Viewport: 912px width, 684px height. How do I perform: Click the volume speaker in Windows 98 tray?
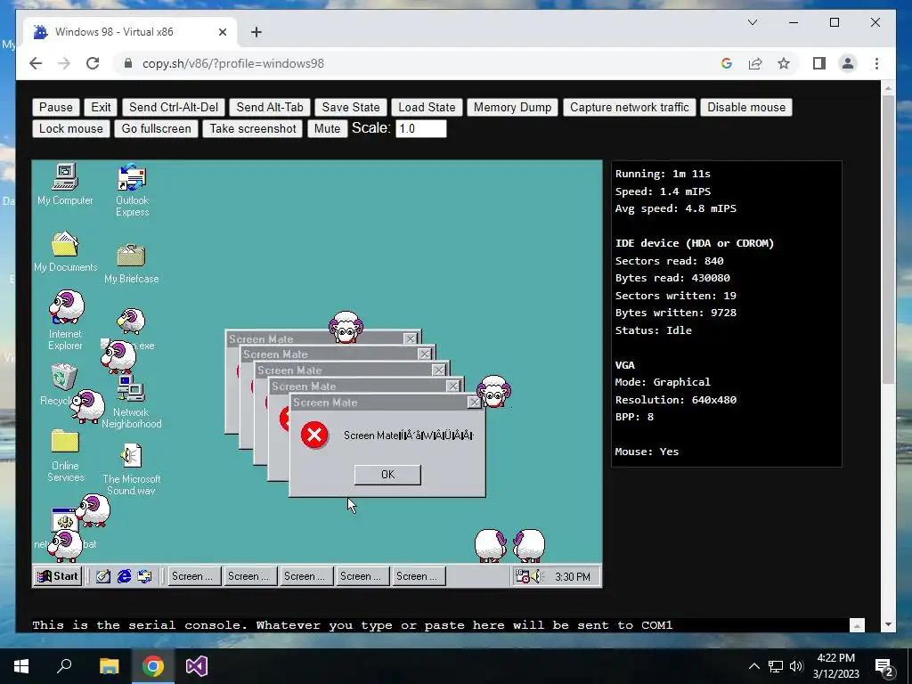click(x=535, y=576)
